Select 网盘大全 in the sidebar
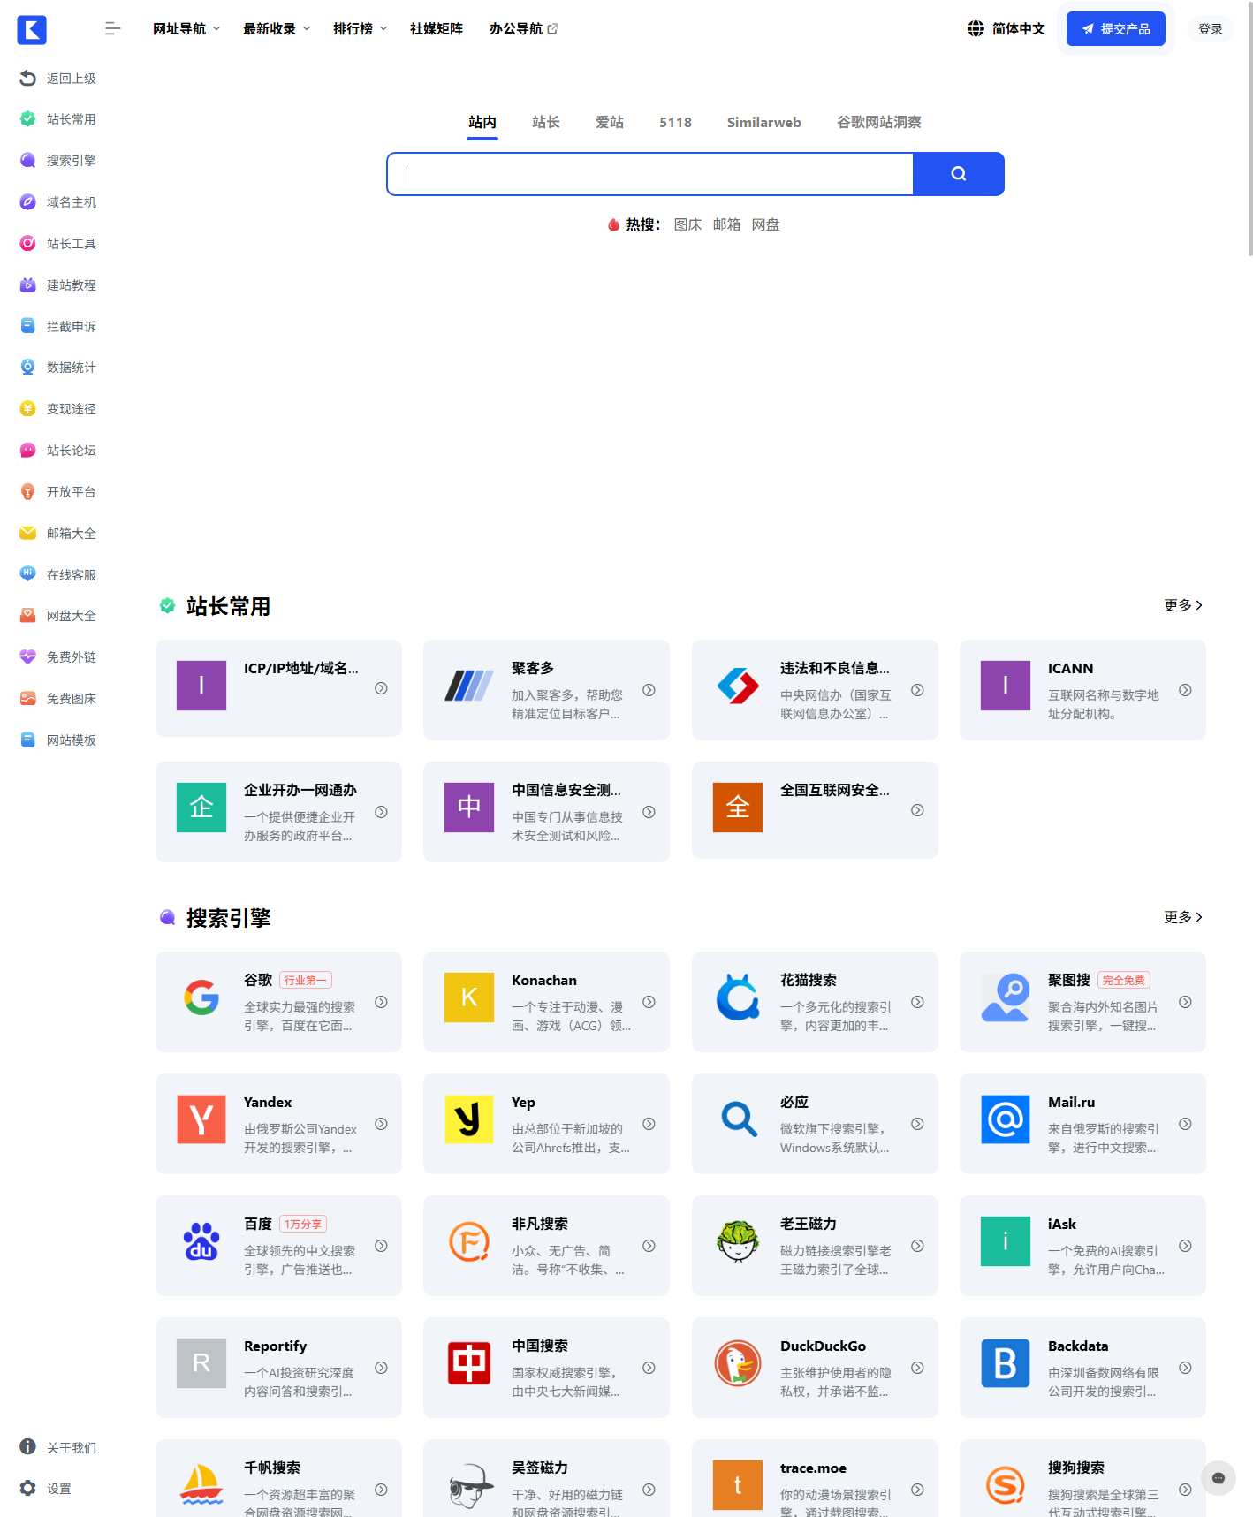Image resolution: width=1253 pixels, height=1517 pixels. click(x=58, y=616)
